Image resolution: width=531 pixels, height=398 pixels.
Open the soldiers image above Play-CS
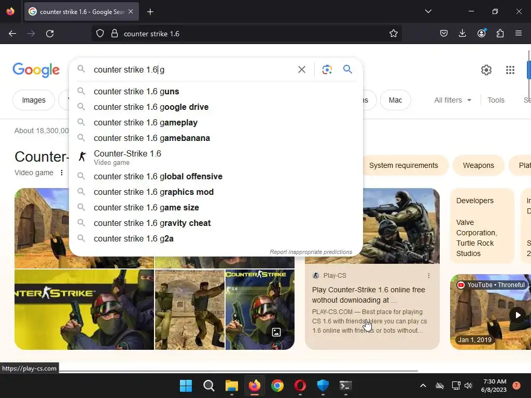click(x=401, y=226)
